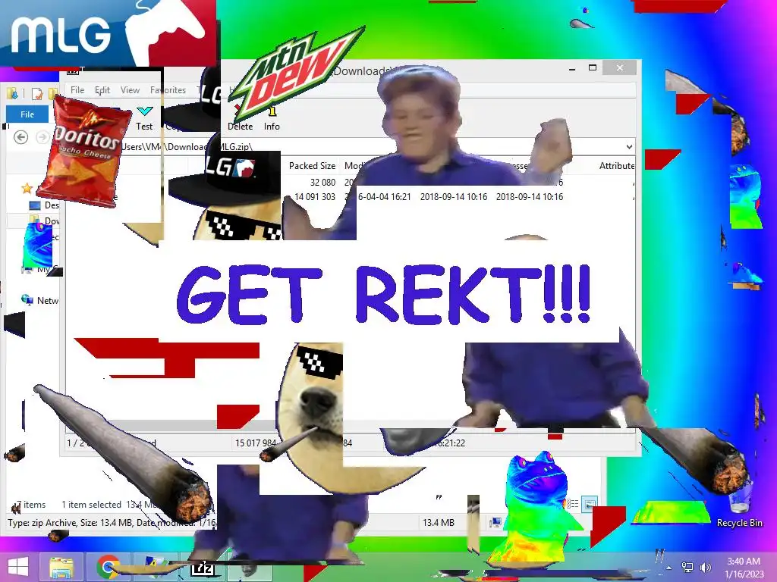Click the volume speaker tray icon
This screenshot has height=582, width=777.
point(705,568)
